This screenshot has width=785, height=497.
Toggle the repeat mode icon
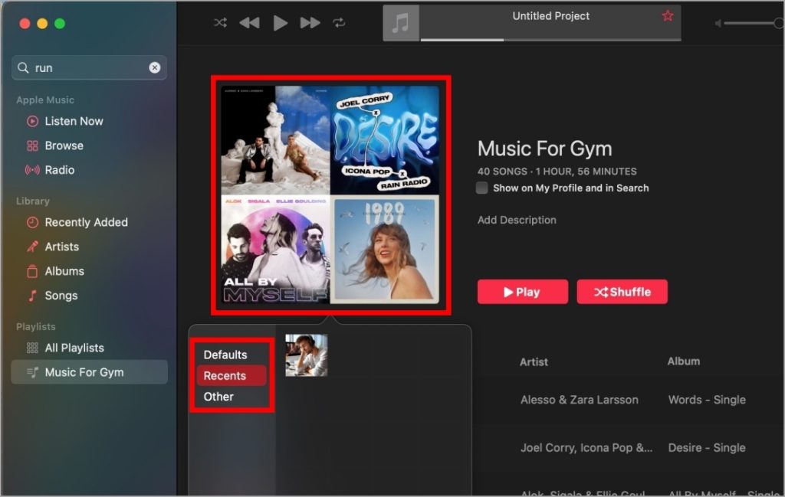(339, 23)
